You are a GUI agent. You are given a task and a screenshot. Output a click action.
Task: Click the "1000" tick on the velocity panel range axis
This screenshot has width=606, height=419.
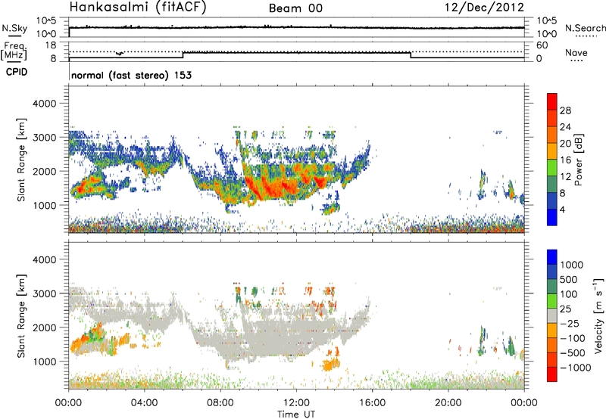[x=44, y=362]
